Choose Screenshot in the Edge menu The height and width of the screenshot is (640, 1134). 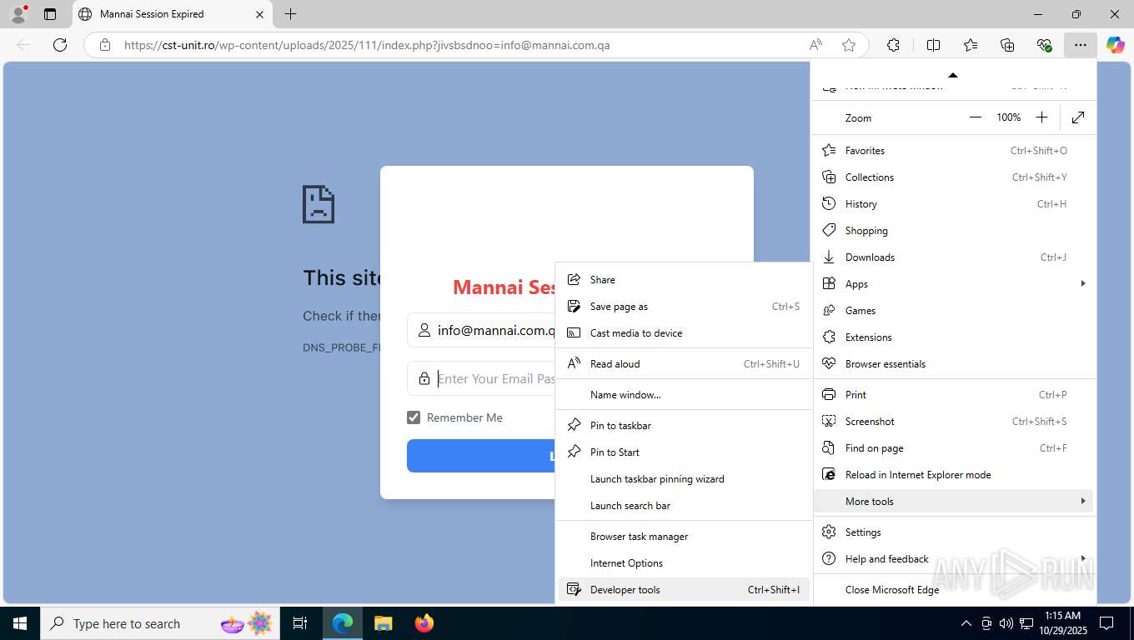point(953,422)
